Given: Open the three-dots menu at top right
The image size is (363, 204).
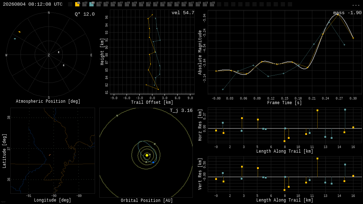Looking at the screenshot, I should 356,5.
